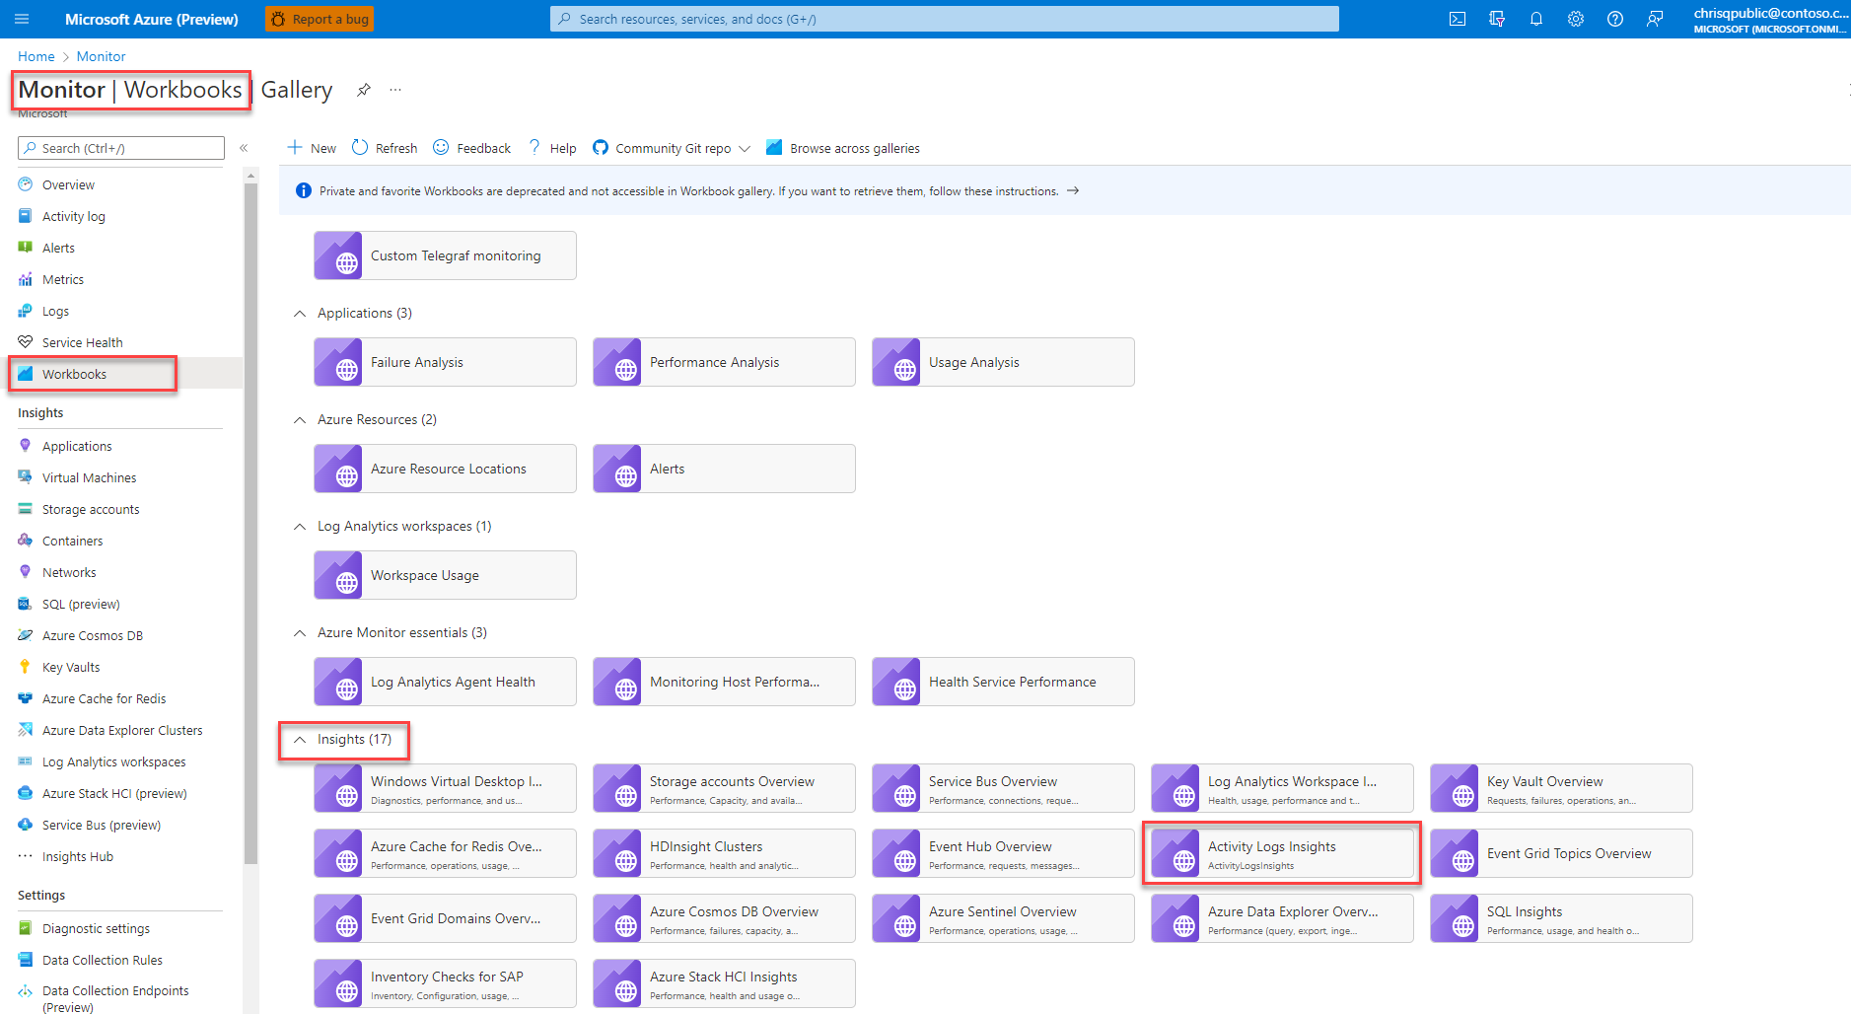Click the info icon in the deprecation banner

point(304,190)
